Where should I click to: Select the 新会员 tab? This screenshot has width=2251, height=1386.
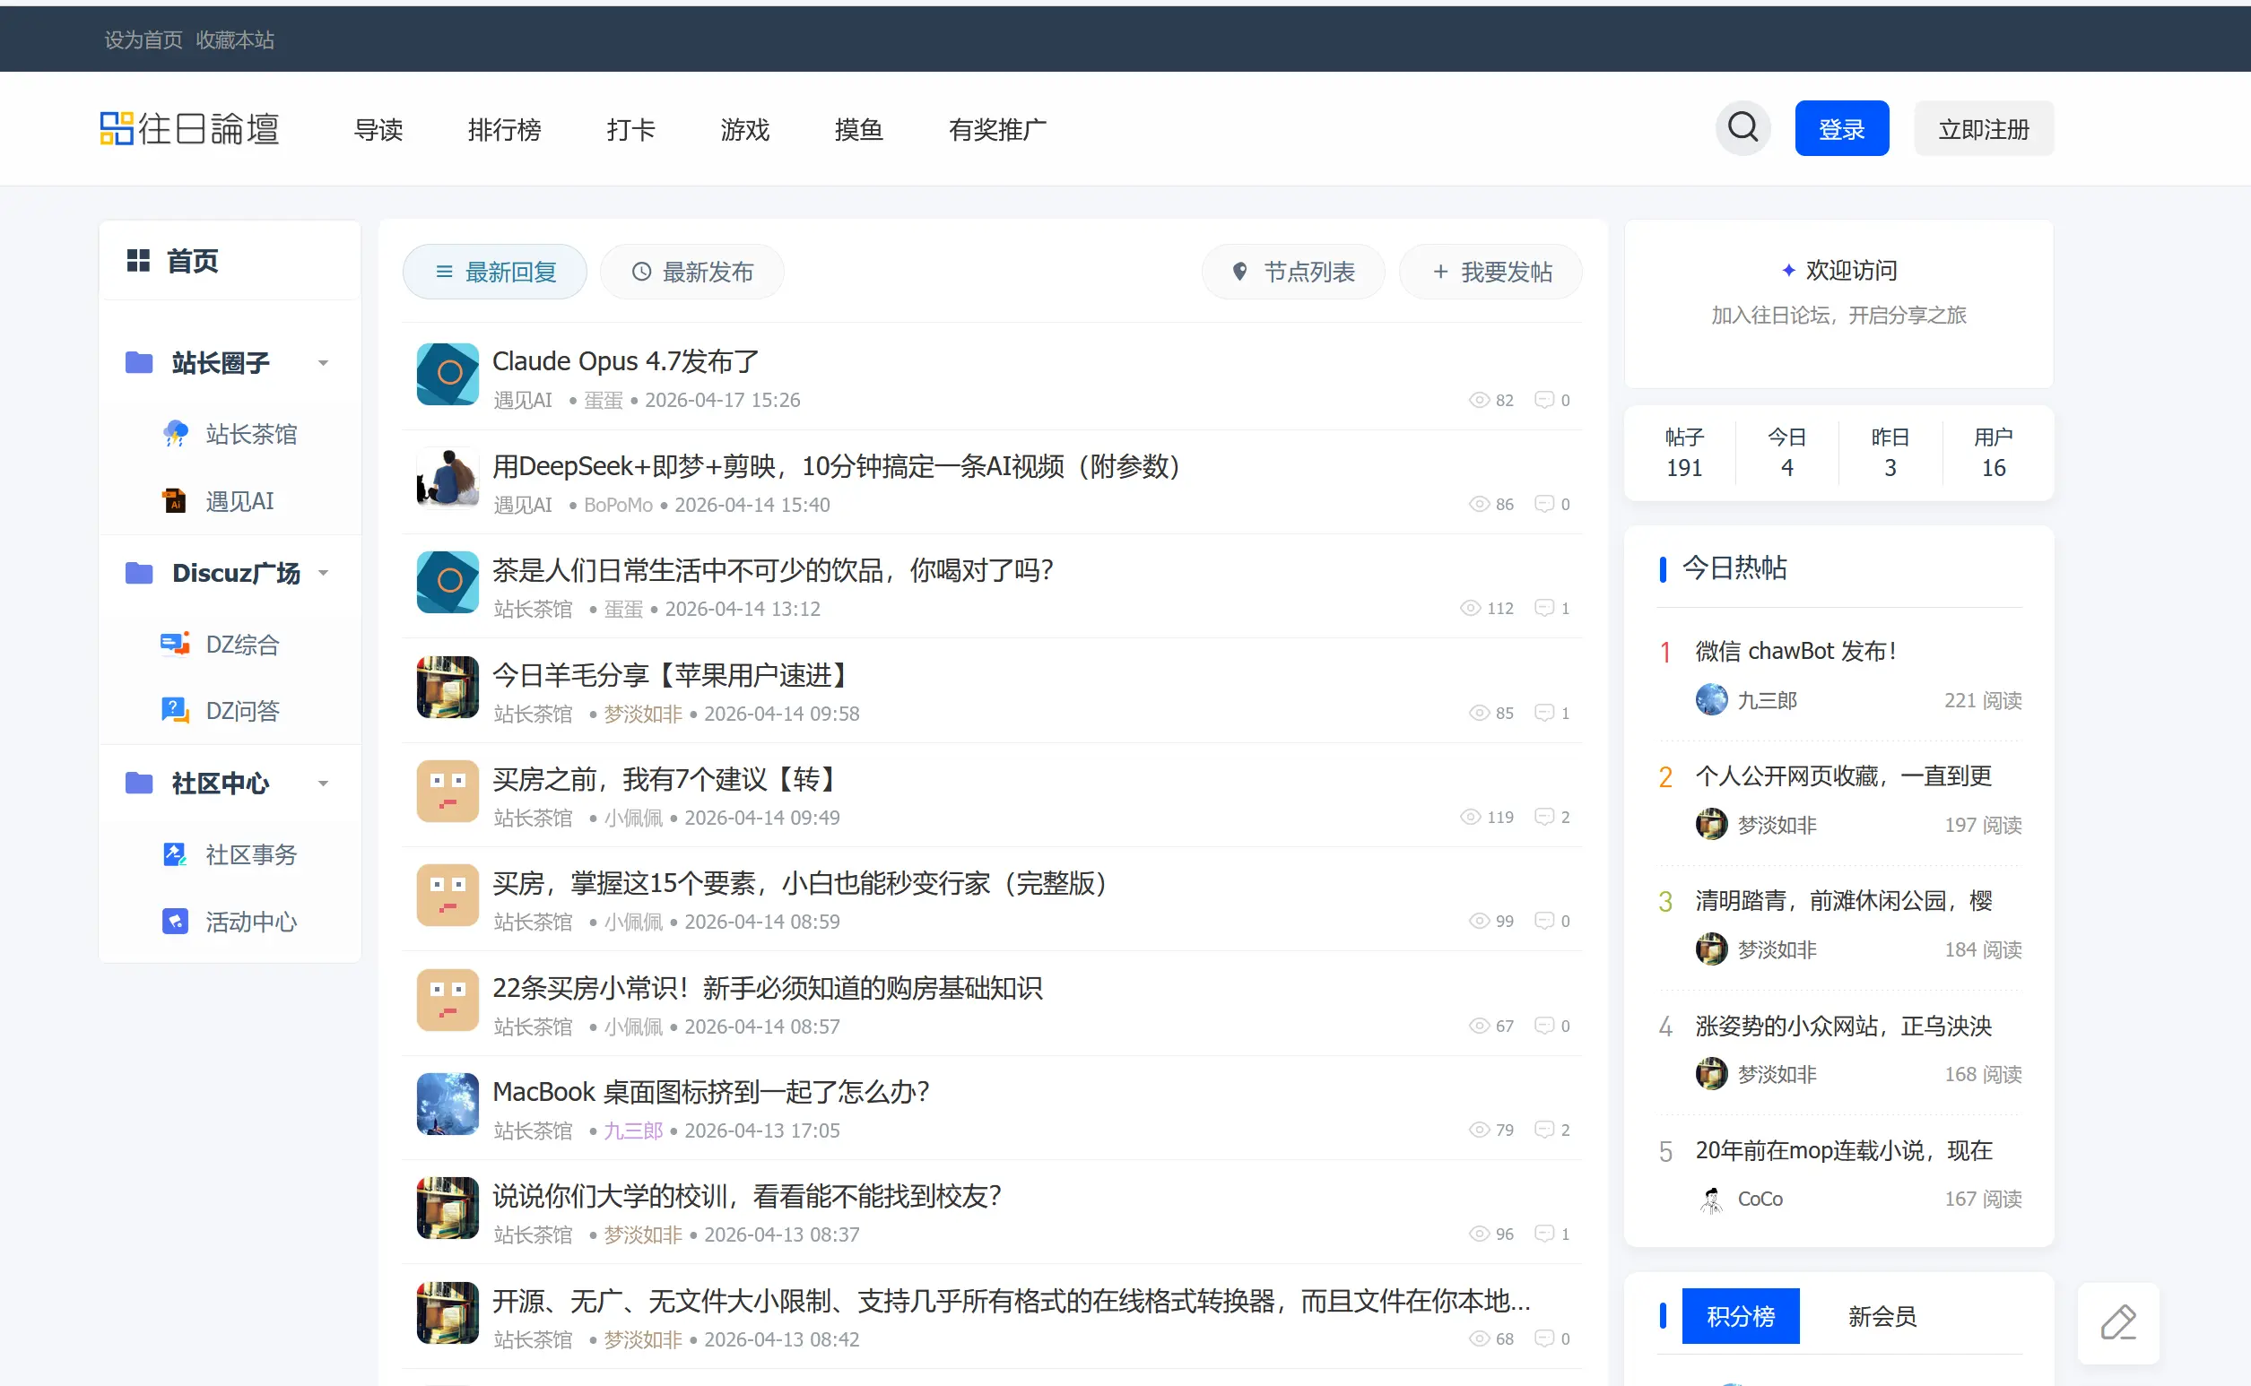tap(1882, 1315)
